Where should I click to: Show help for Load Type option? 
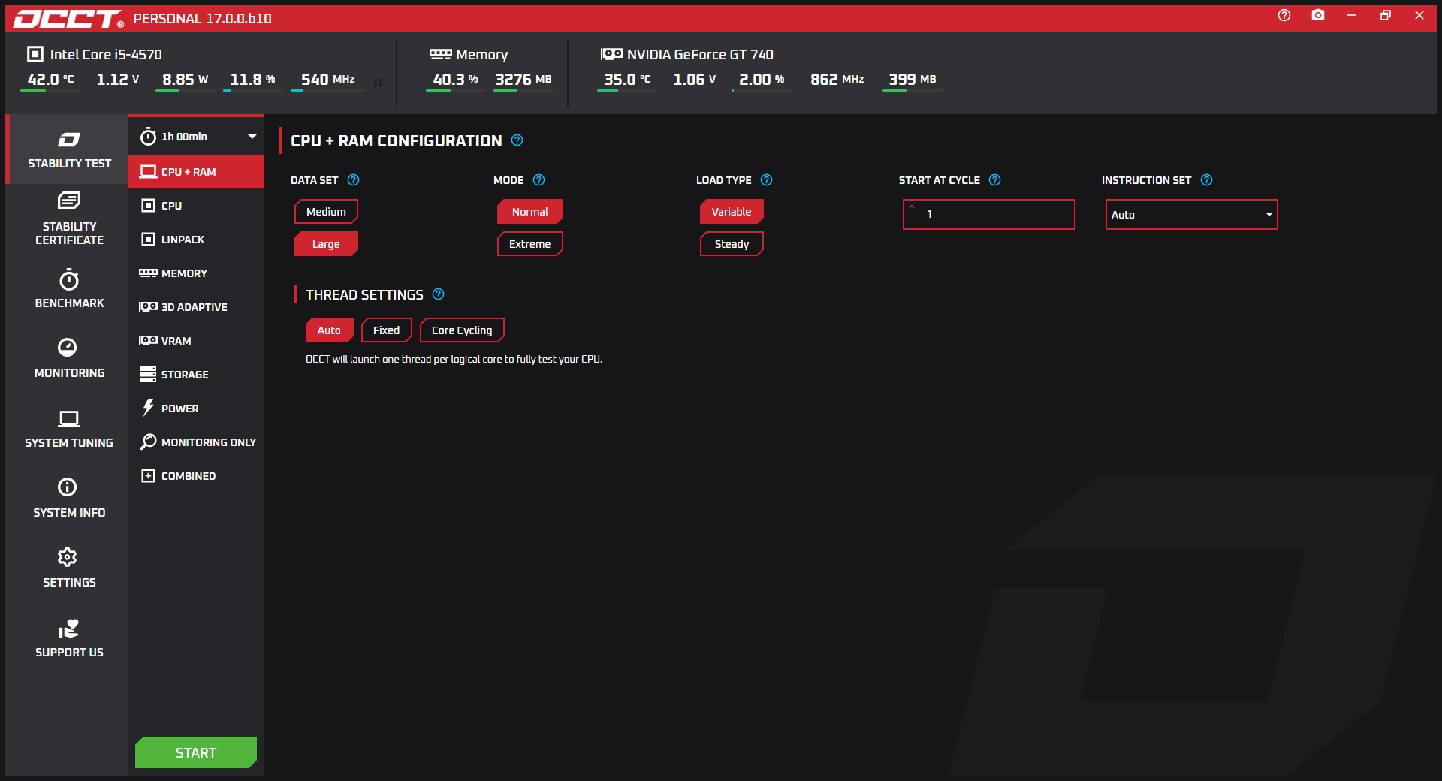pyautogui.click(x=766, y=180)
